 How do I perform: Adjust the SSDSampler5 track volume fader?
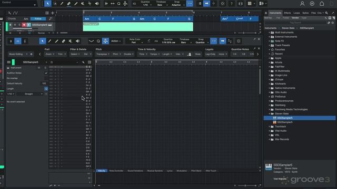pyautogui.click(x=26, y=28)
